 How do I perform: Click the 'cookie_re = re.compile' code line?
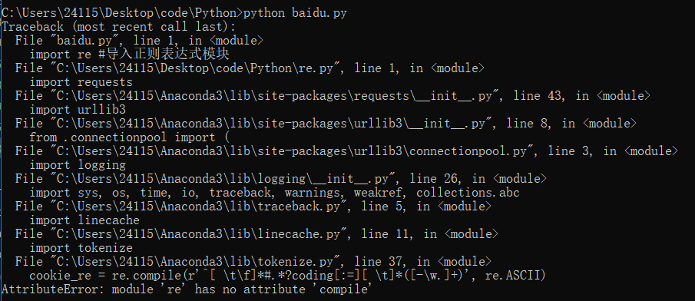tap(287, 276)
